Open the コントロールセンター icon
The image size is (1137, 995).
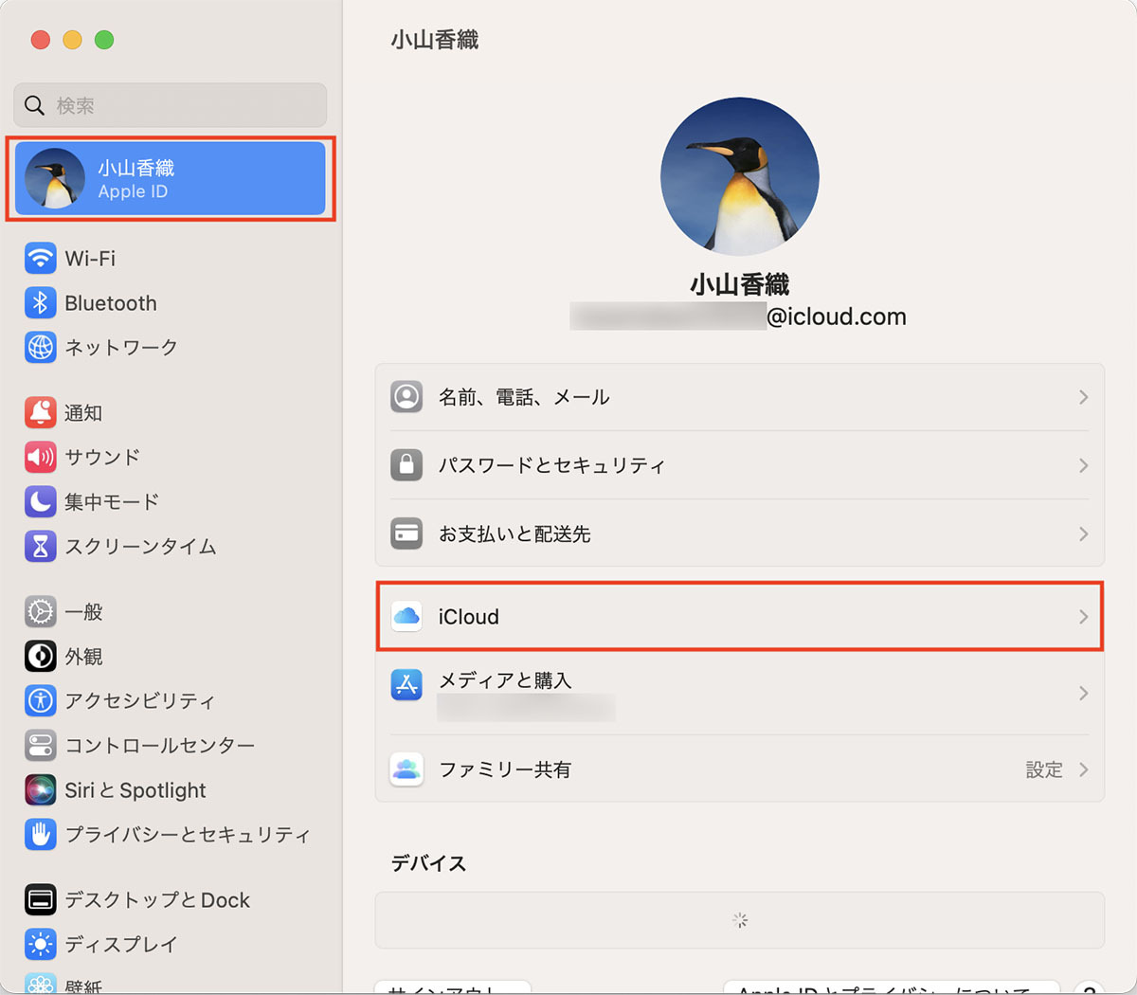click(x=40, y=745)
